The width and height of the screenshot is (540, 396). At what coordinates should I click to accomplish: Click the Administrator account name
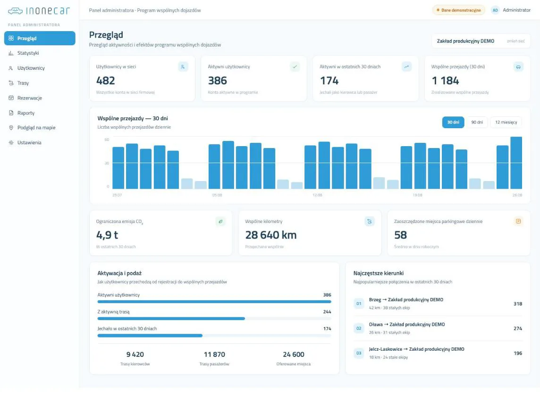[x=516, y=10]
